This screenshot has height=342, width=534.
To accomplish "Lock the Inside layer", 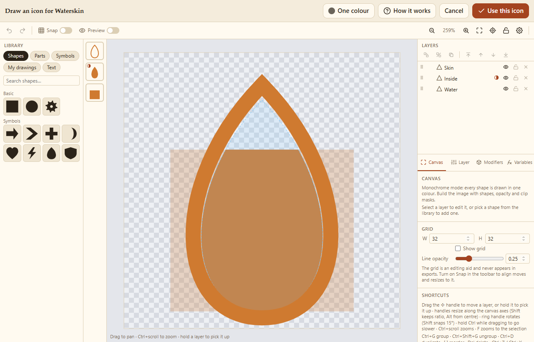I will pyautogui.click(x=516, y=78).
